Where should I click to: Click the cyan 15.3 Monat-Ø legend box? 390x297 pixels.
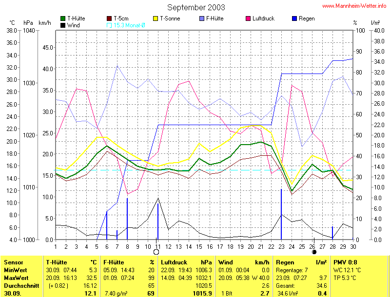109,25
